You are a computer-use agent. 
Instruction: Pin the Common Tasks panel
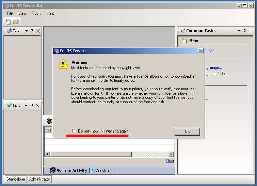click(245, 31)
